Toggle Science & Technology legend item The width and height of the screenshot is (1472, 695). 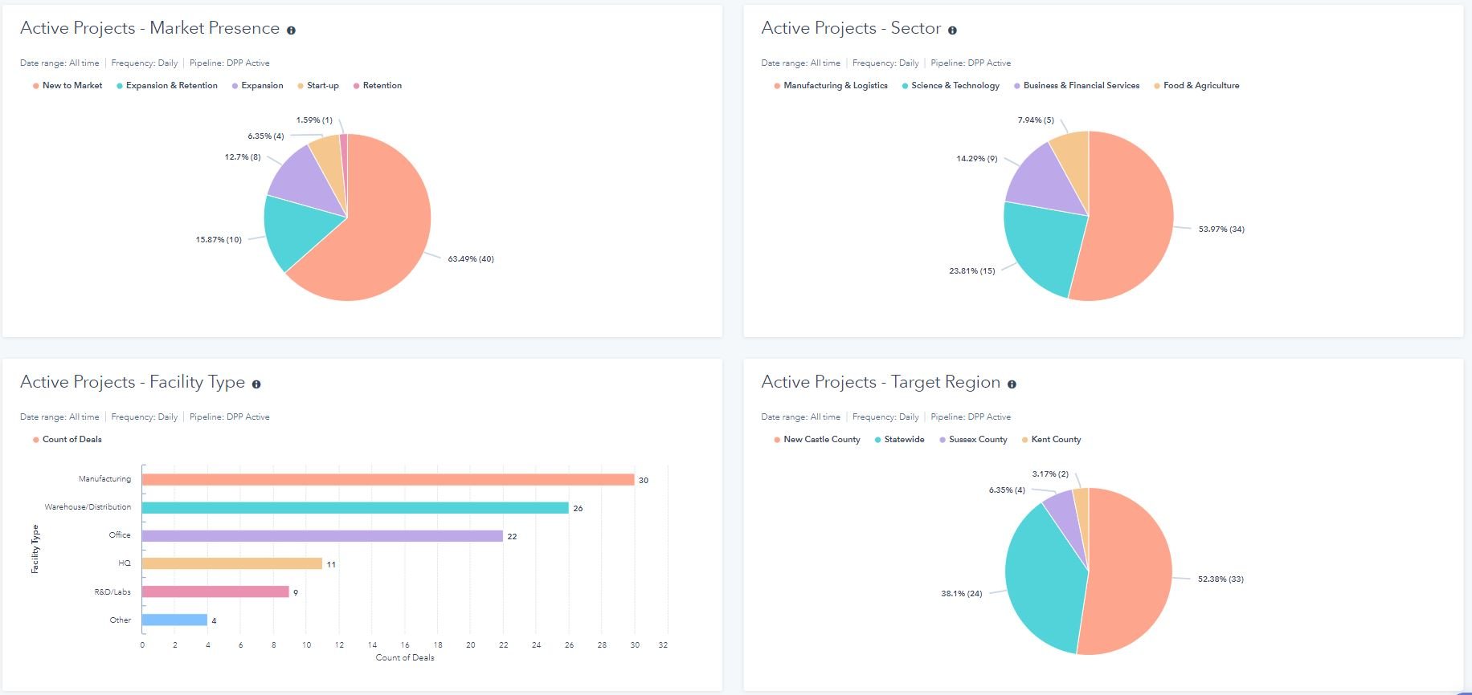tap(951, 86)
